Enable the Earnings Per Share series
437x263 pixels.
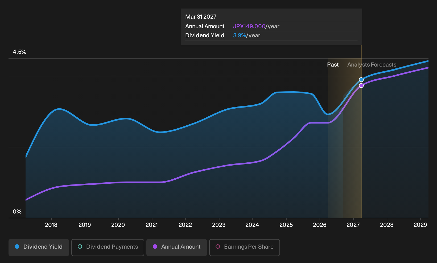[245, 247]
